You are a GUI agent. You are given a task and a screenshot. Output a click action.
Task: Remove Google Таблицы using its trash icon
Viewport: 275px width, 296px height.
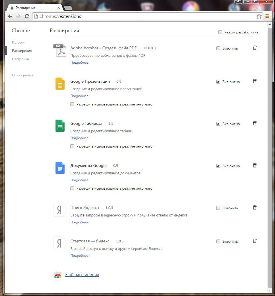[254, 123]
